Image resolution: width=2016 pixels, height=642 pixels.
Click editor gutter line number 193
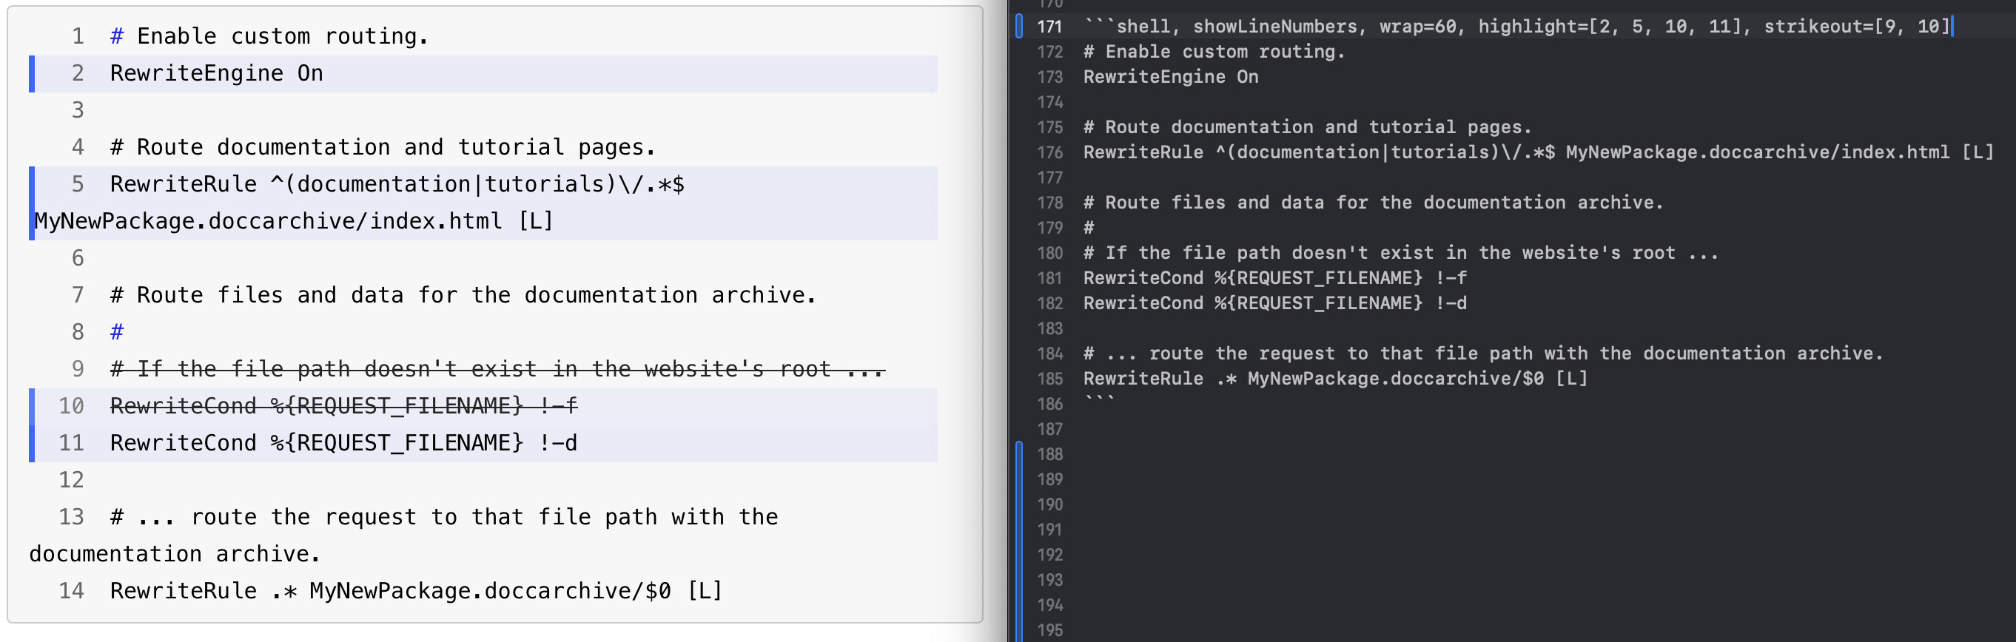pyautogui.click(x=1049, y=579)
